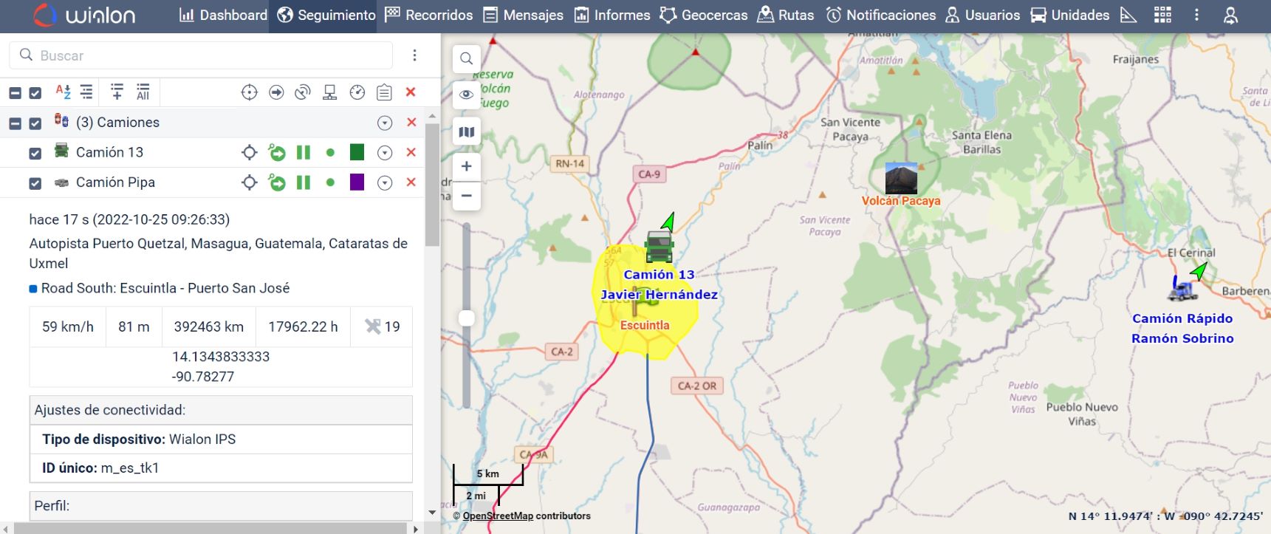The width and height of the screenshot is (1271, 534).
Task: Click the green Camión 13 color swatch
Action: (357, 152)
